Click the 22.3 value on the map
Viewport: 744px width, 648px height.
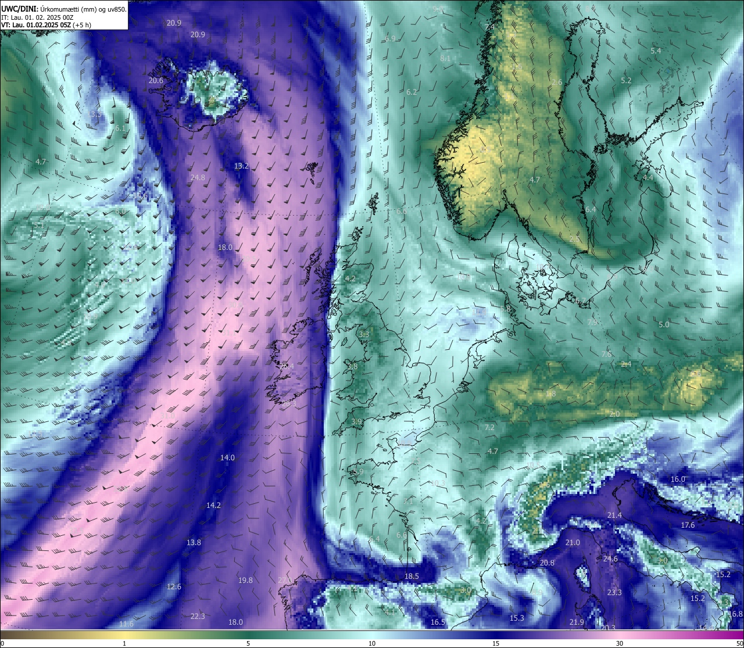click(x=198, y=617)
